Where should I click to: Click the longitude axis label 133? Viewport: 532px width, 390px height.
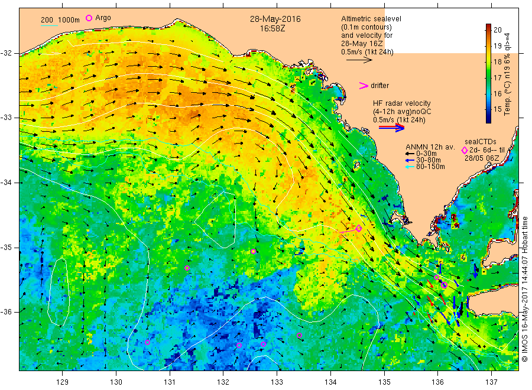[x=277, y=382]
